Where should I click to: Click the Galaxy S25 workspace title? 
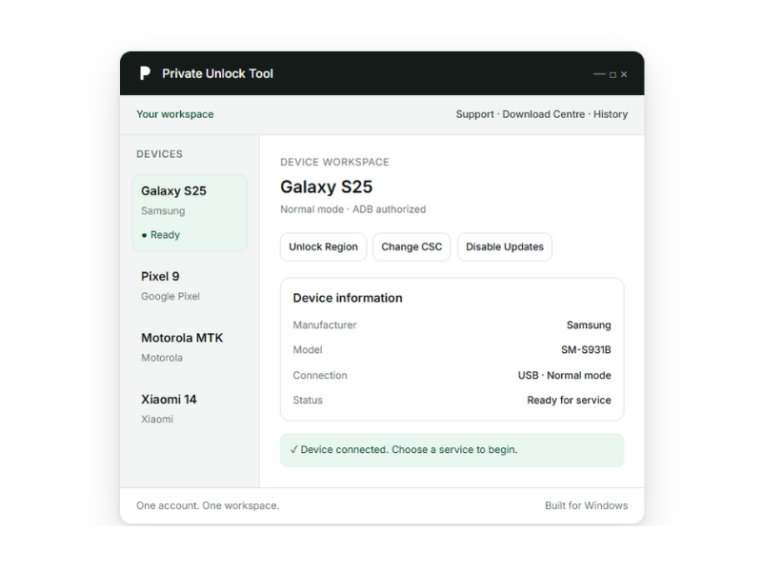coord(326,187)
